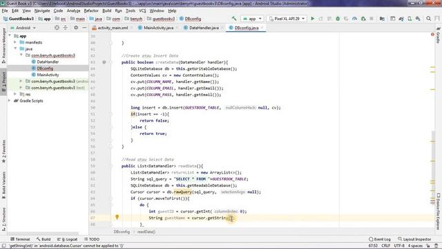Click the CRLF line separator in status bar
This screenshot has width=442, height=249.
click(x=385, y=246)
